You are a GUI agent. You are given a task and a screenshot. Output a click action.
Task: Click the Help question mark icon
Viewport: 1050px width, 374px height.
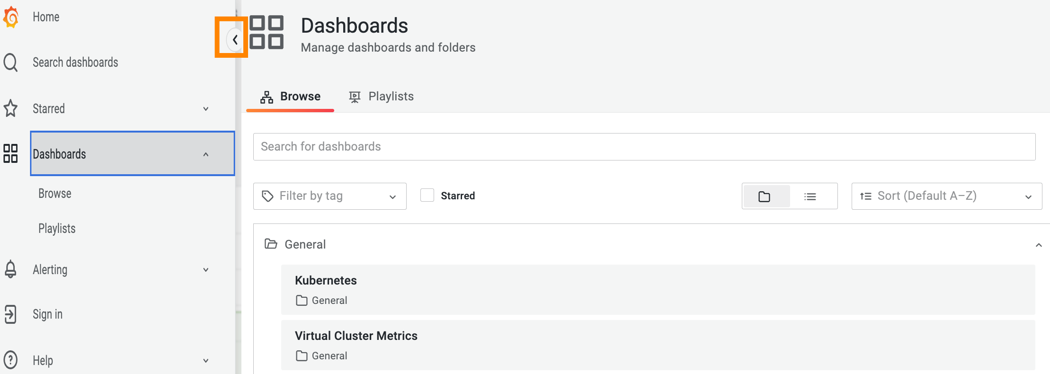coord(10,360)
